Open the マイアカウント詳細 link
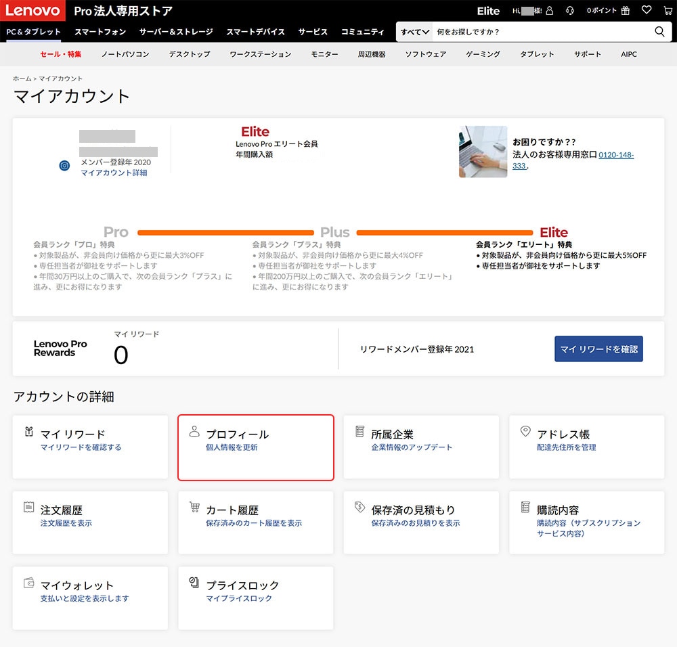677x647 pixels. pos(114,173)
